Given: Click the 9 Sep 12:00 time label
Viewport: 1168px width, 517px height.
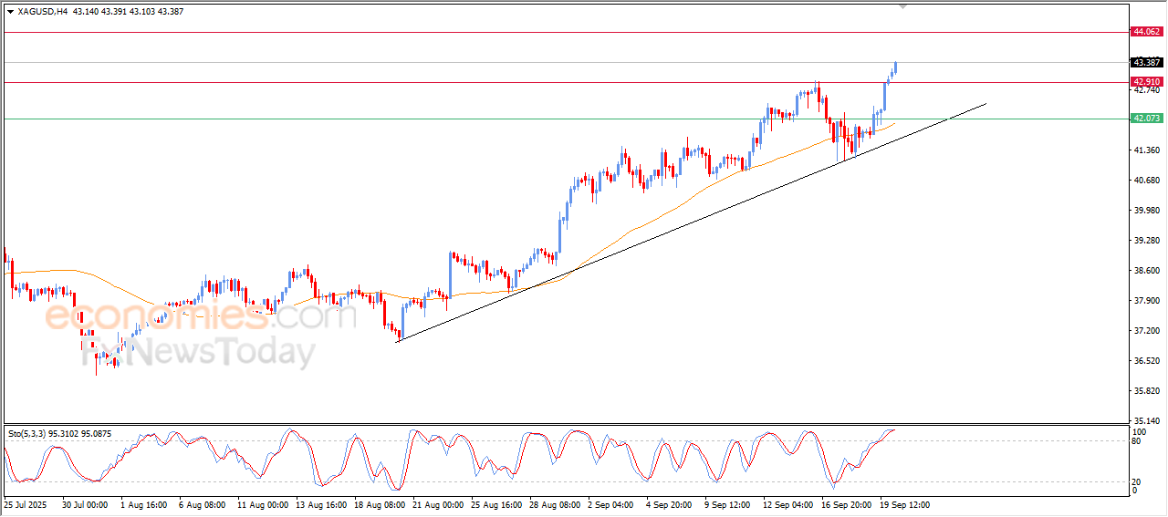Looking at the screenshot, I should pyautogui.click(x=728, y=503).
